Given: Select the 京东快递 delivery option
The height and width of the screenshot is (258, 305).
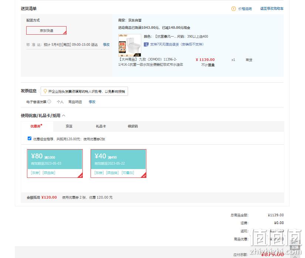Looking at the screenshot, I should tap(46, 31).
